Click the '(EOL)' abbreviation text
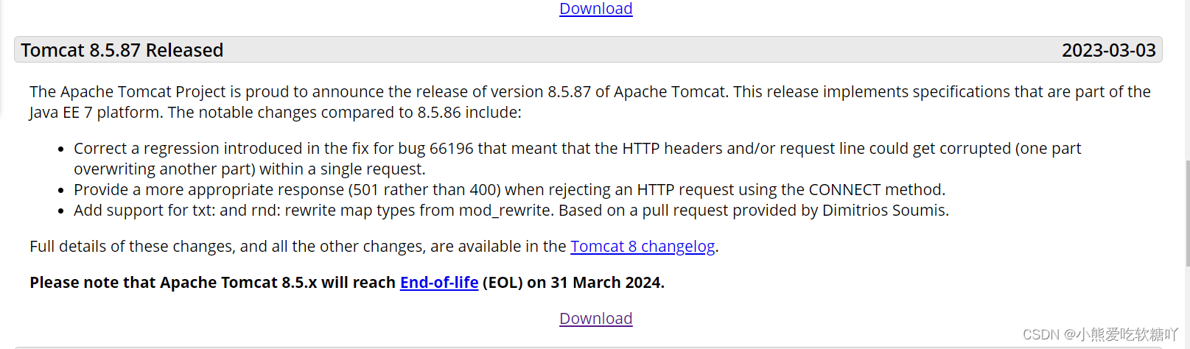Image resolution: width=1190 pixels, height=349 pixels. coord(503,283)
